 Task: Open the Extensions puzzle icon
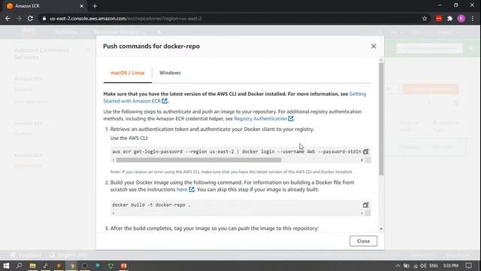click(x=449, y=18)
